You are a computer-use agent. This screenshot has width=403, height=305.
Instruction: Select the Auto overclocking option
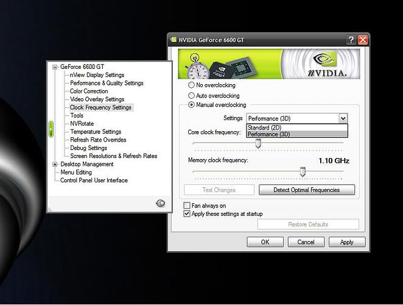coord(191,96)
